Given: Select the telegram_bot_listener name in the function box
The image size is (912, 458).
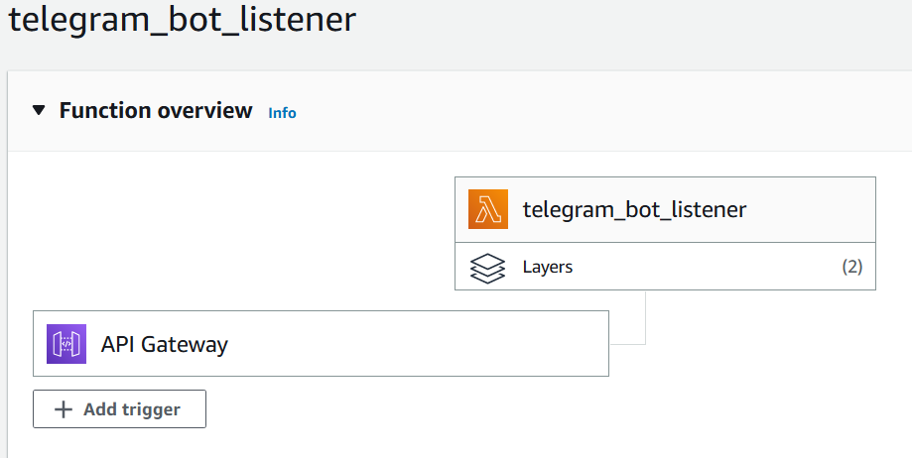Looking at the screenshot, I should (x=634, y=209).
